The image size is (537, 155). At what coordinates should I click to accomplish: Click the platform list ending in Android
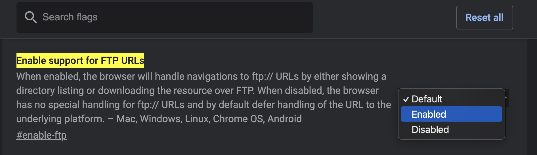pos(209,119)
